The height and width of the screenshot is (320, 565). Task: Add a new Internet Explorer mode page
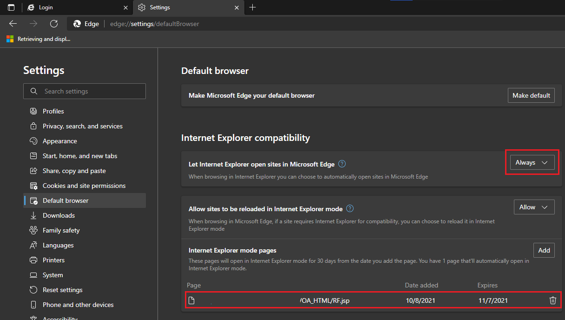544,250
